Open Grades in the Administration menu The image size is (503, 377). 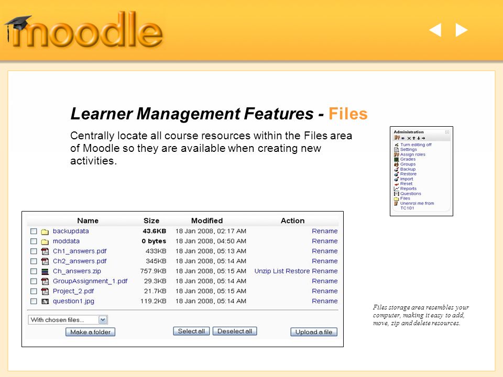(x=408, y=159)
